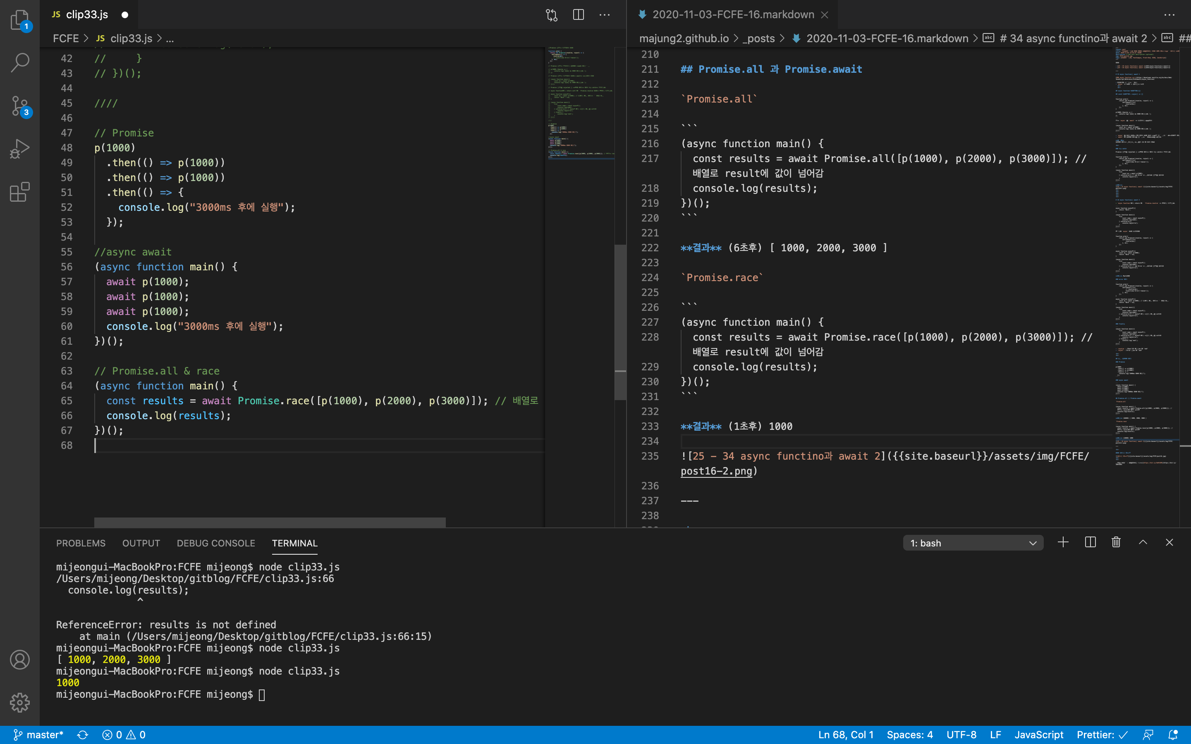The height and width of the screenshot is (744, 1191).
Task: Click the master* git branch indicator
Action: [38, 734]
